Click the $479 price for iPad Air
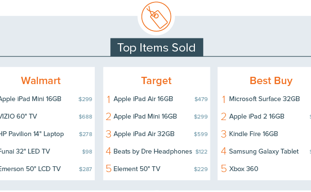 coord(201,99)
